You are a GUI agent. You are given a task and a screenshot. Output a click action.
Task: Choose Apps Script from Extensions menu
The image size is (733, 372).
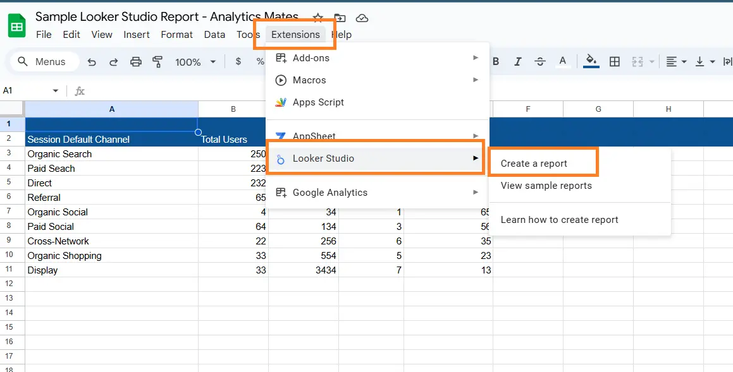click(x=378, y=102)
